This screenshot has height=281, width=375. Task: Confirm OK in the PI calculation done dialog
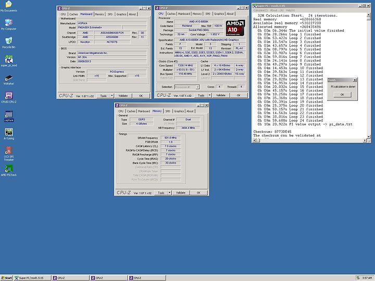342,95
